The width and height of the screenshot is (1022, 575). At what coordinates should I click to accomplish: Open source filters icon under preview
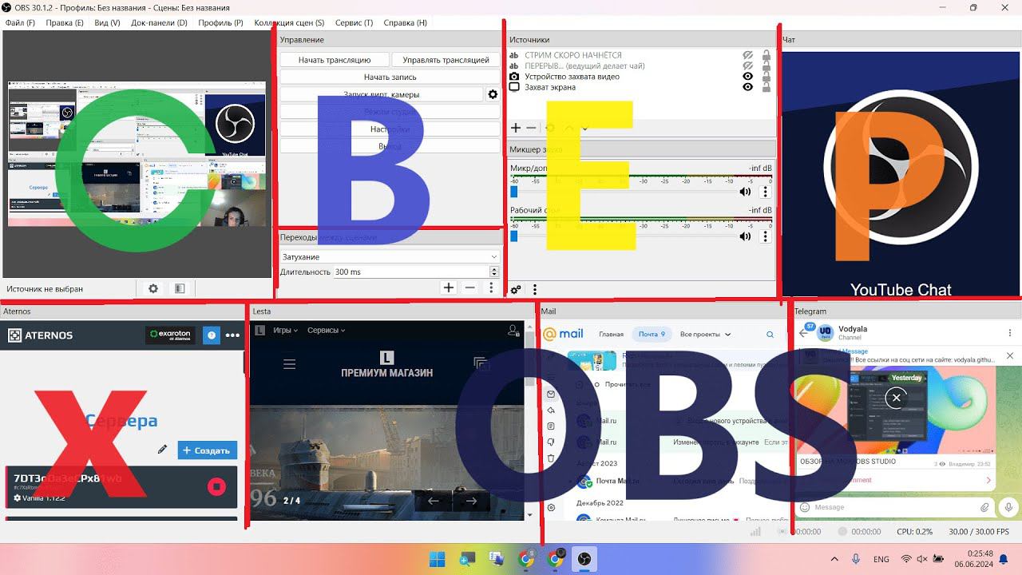(180, 289)
